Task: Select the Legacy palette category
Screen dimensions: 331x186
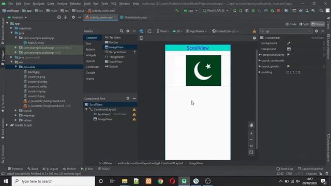Action: [89, 79]
